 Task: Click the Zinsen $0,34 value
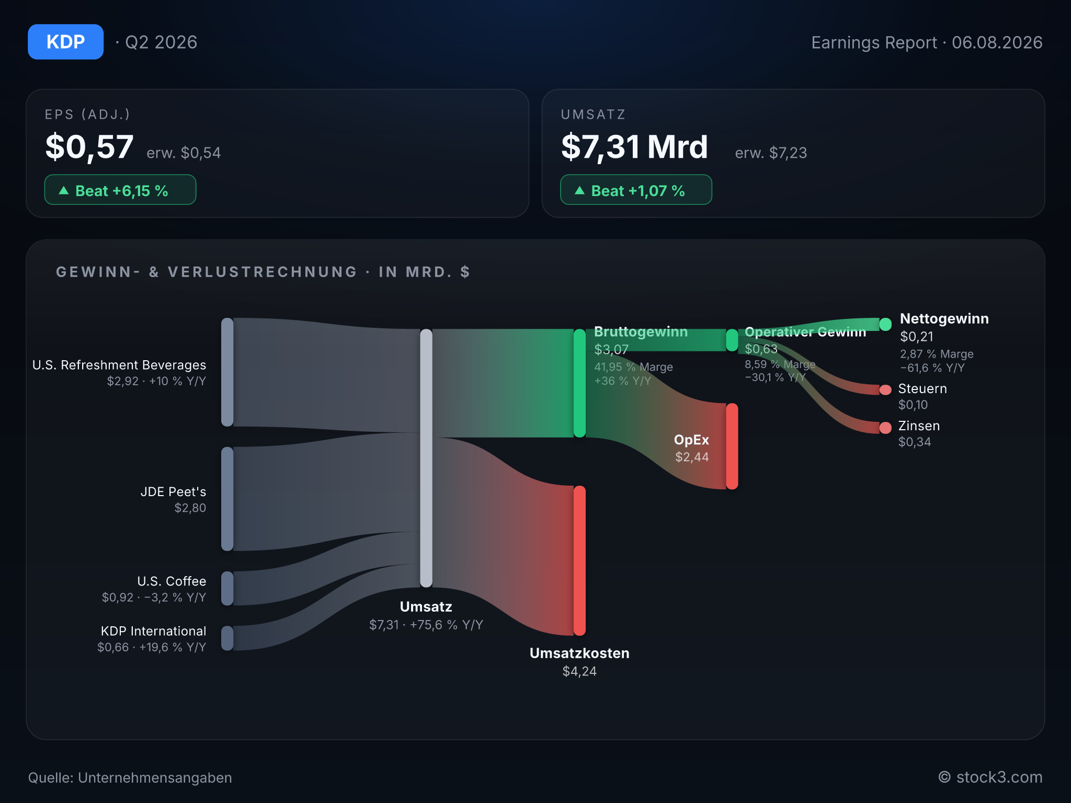tap(915, 442)
